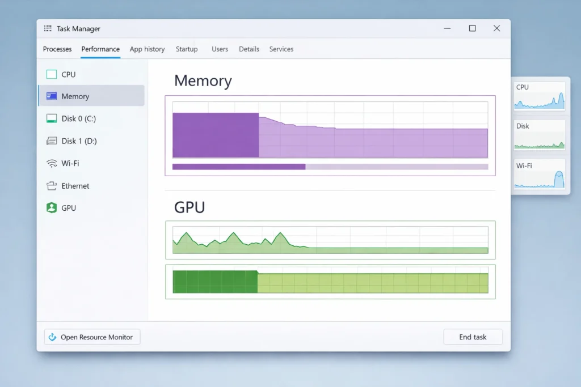Select the Wi-Fi performance icon

(52, 163)
